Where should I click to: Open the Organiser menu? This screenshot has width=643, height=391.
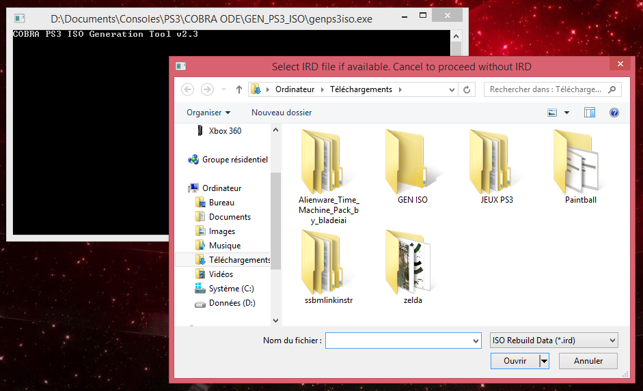(208, 113)
